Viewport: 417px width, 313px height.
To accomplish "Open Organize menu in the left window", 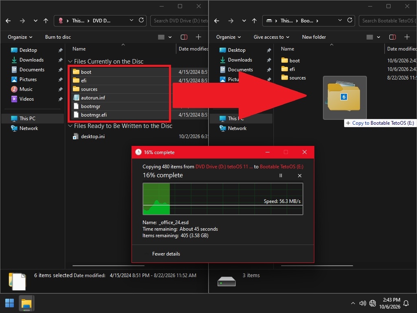I will (x=20, y=37).
